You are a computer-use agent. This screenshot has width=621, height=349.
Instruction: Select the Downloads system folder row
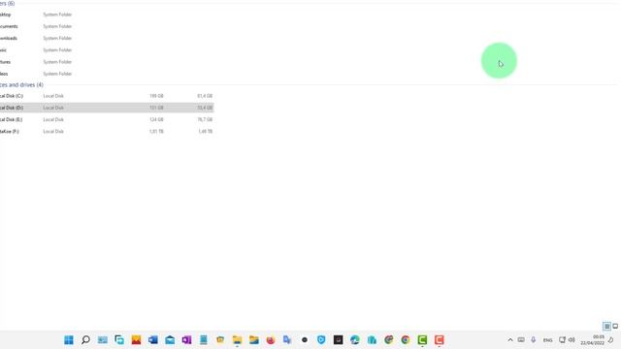pos(107,39)
